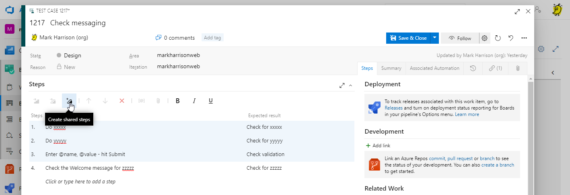
Task: Toggle underline formatting in steps toolbar
Action: tap(210, 101)
